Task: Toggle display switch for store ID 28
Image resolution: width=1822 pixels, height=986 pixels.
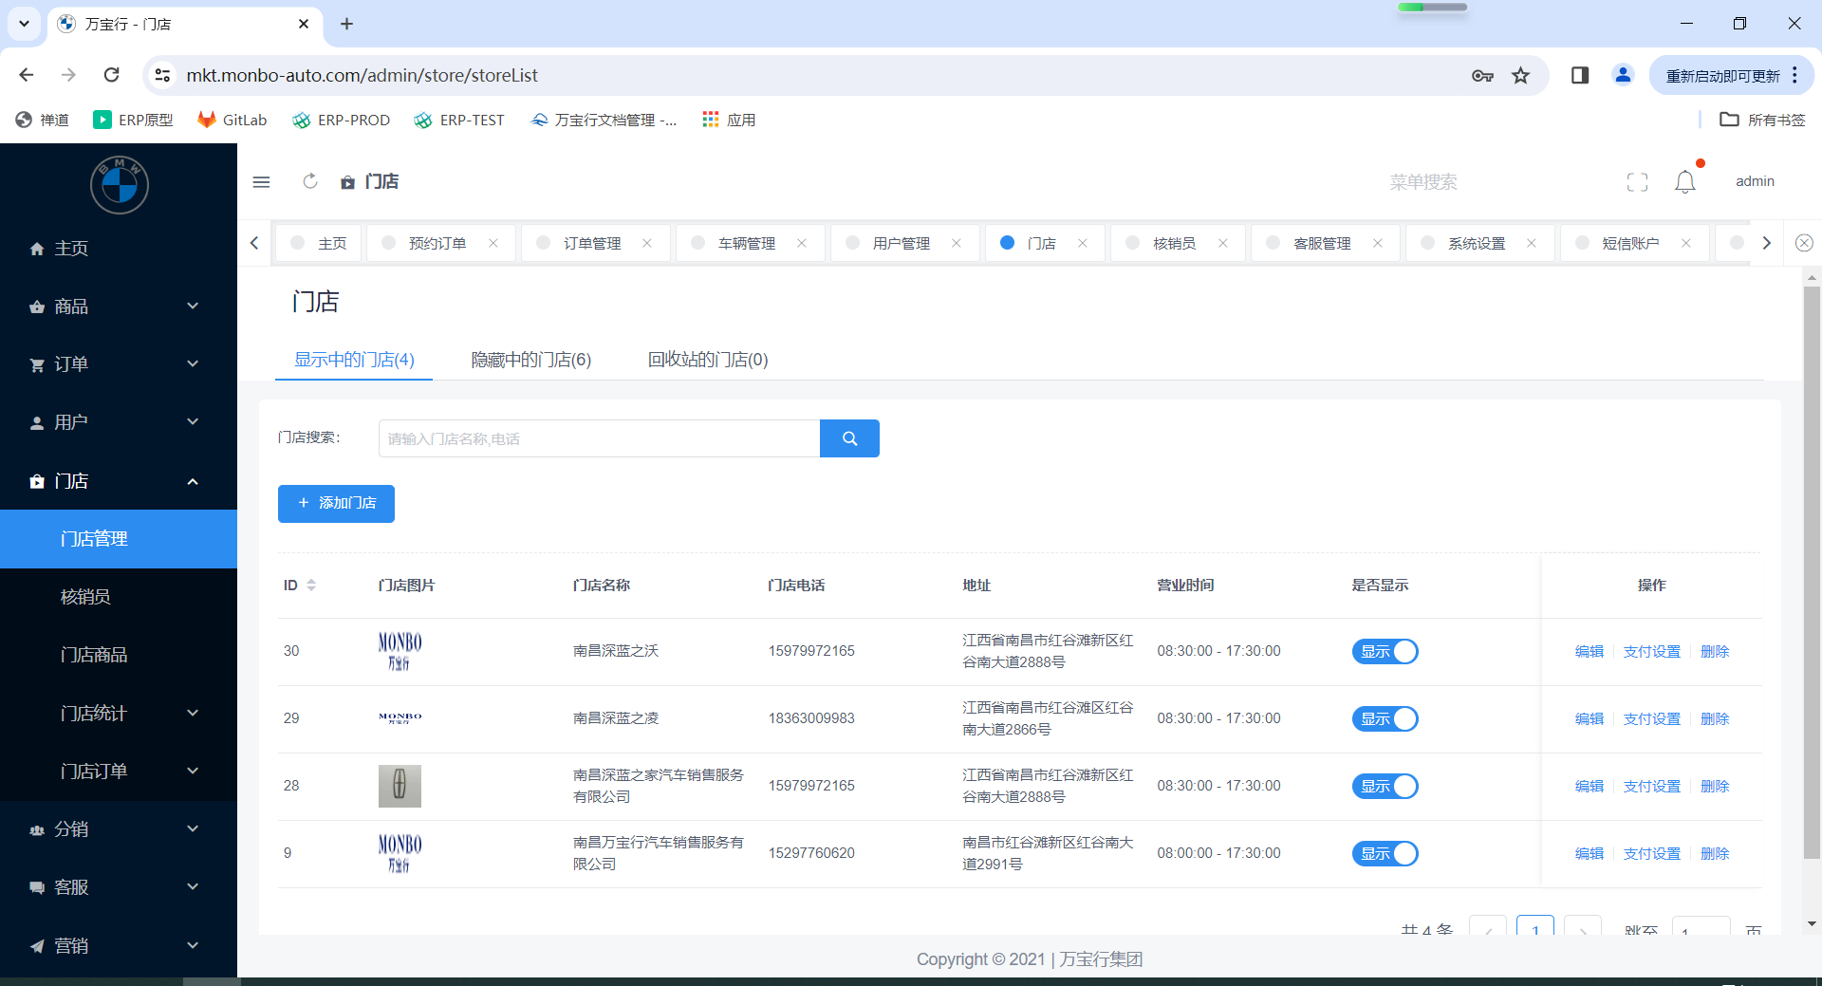Action: pos(1385,787)
